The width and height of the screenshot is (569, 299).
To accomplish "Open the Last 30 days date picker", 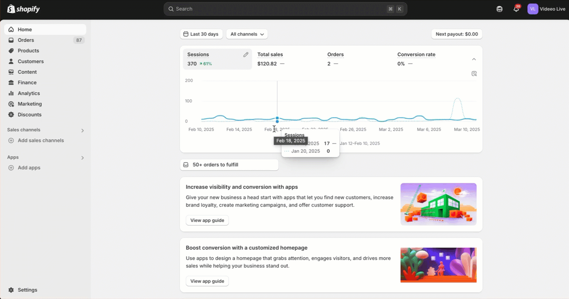I will (x=201, y=34).
